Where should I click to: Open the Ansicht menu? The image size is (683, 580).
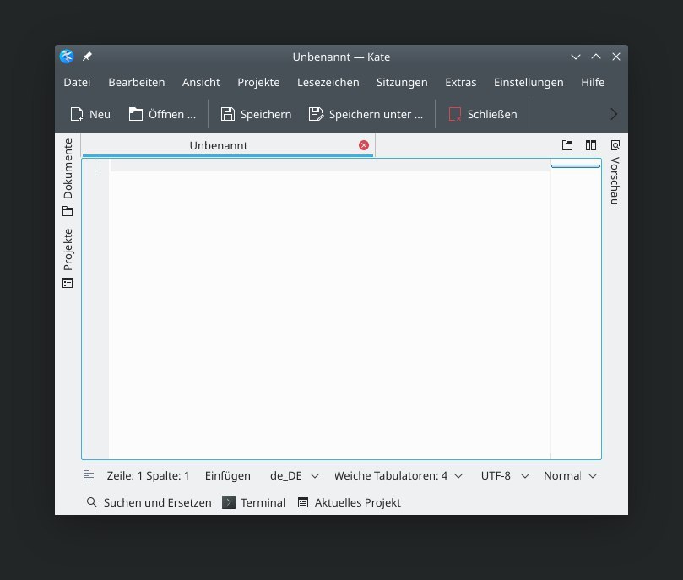coord(201,82)
